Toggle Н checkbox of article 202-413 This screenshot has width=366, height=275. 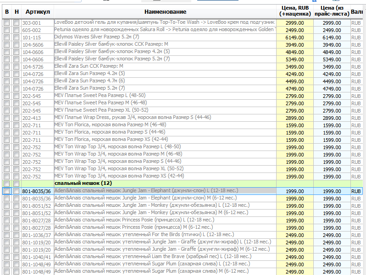click(16, 118)
